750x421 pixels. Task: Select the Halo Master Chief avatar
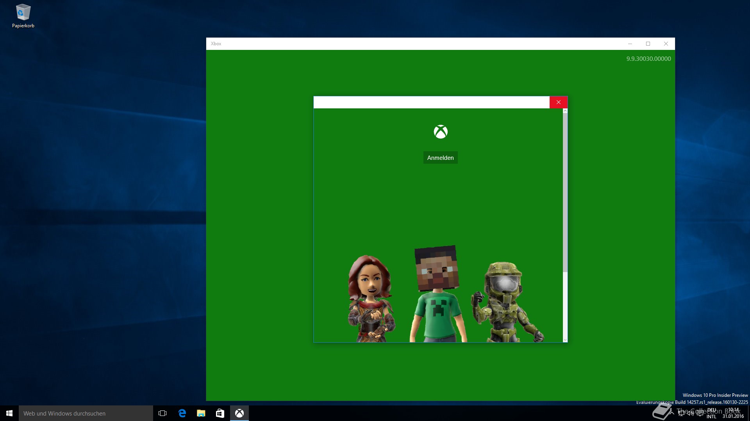pyautogui.click(x=507, y=302)
